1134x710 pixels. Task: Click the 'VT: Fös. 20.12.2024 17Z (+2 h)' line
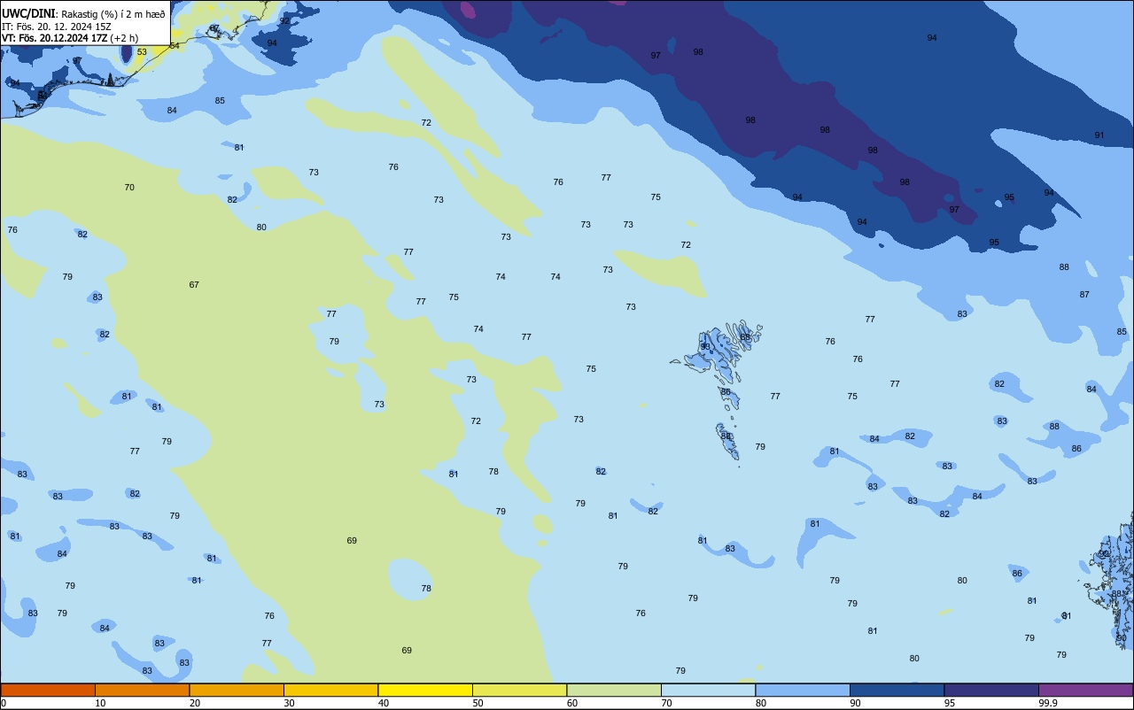point(70,38)
